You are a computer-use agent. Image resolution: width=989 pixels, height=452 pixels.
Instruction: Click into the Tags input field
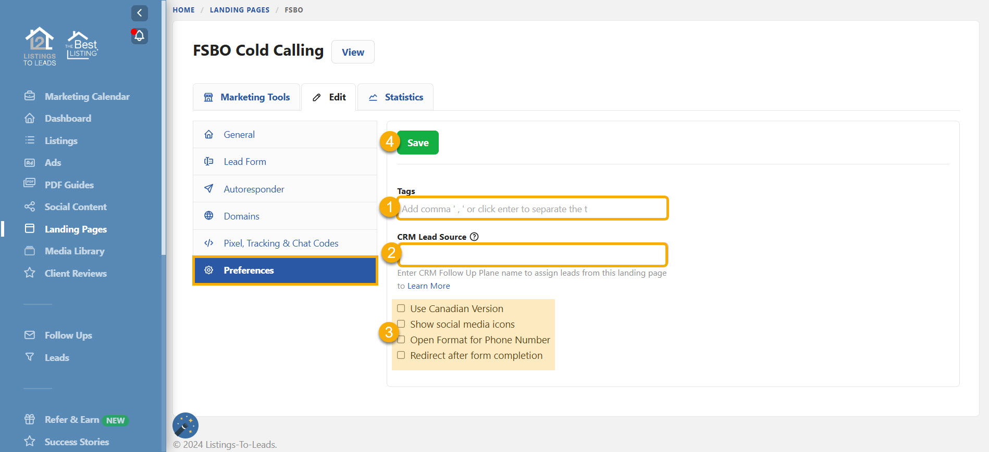coord(531,209)
